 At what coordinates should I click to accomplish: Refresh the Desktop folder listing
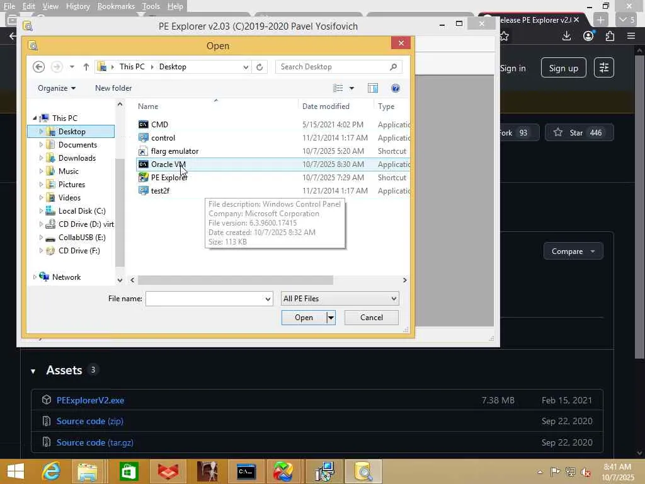(x=260, y=67)
